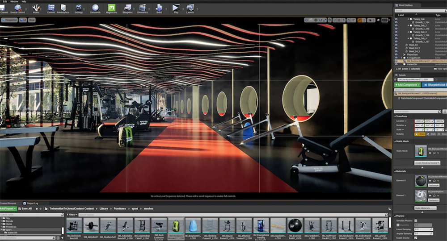Open the viewport Show menu
447x241 pixels.
[x=32, y=20]
